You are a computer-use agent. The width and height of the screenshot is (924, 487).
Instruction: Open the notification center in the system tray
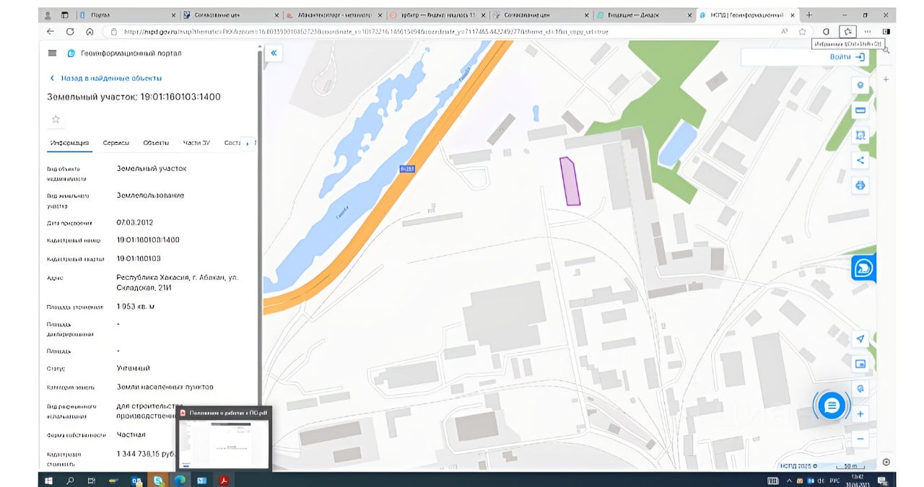pyautogui.click(x=883, y=480)
